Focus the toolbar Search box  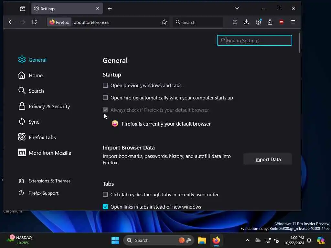point(198,22)
